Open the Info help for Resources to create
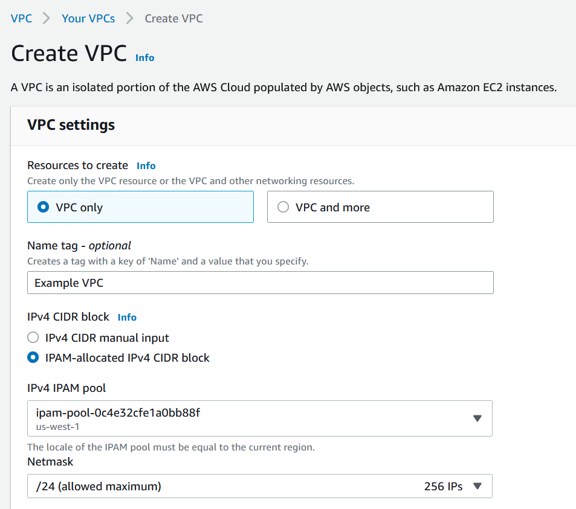 146,165
